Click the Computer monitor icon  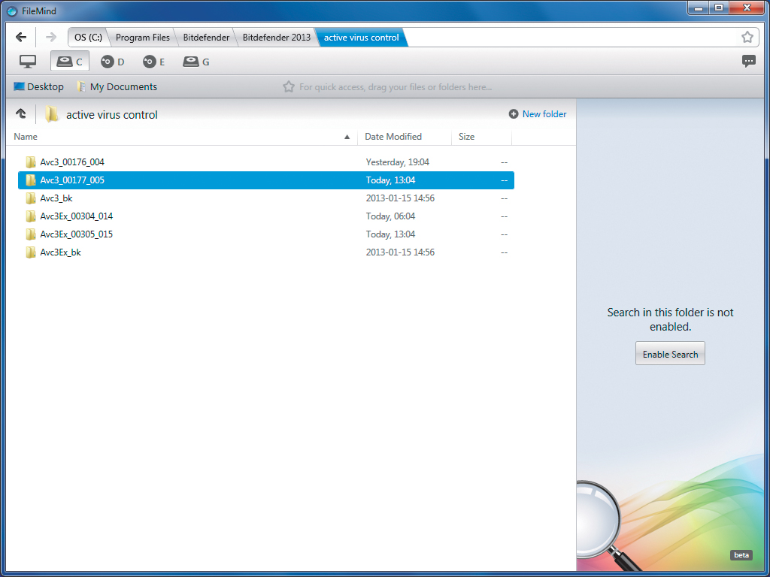[x=27, y=62]
